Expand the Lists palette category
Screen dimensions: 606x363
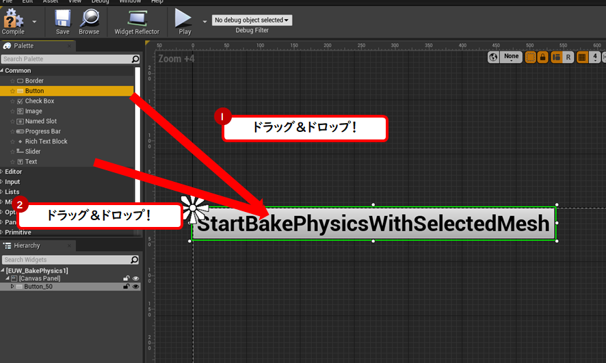pos(1,191)
